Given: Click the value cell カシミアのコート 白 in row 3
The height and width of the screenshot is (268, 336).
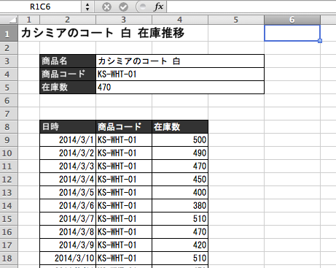Looking at the screenshot, I should click(x=180, y=61).
